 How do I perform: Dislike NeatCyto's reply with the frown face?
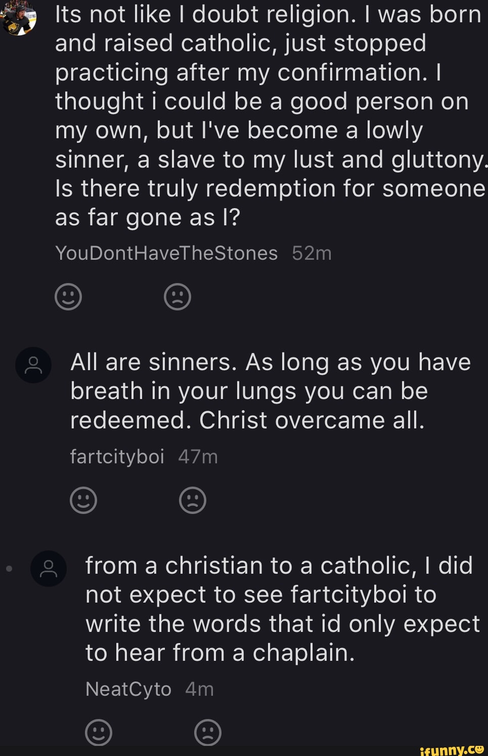(208, 732)
